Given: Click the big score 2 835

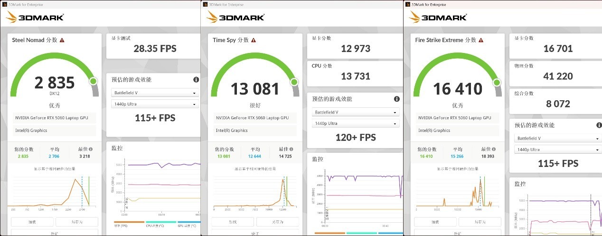Looking at the screenshot, I should point(55,82).
